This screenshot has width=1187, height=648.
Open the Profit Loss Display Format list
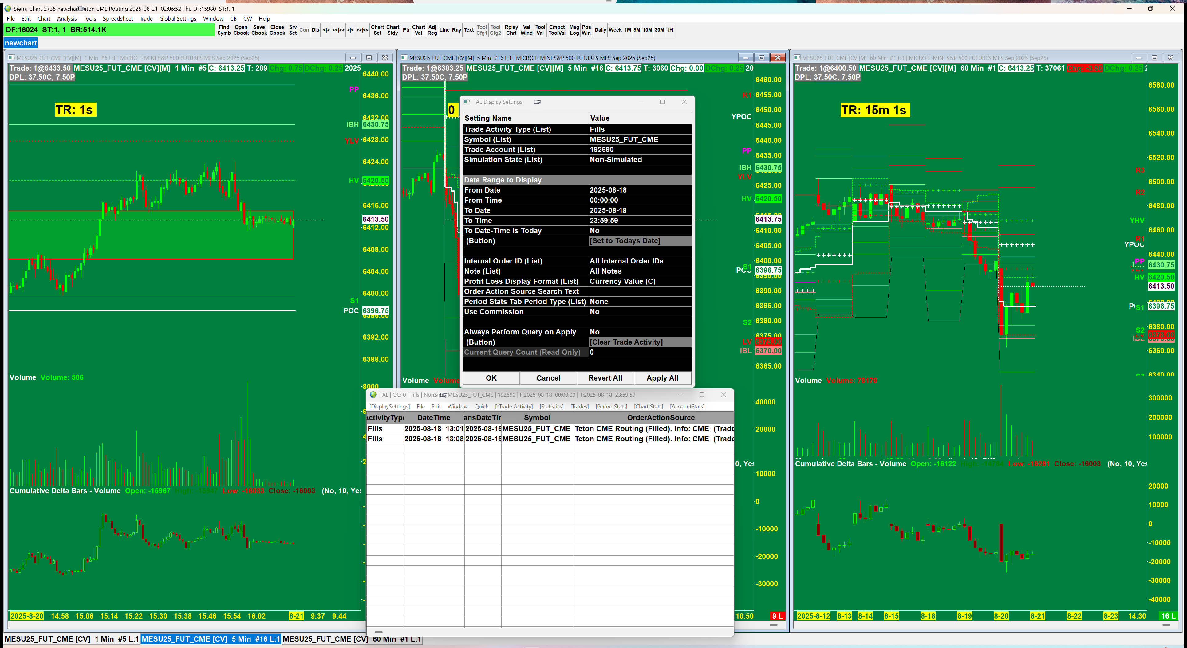click(640, 281)
